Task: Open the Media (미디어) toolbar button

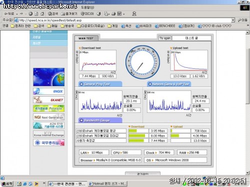Action: pos(87,14)
